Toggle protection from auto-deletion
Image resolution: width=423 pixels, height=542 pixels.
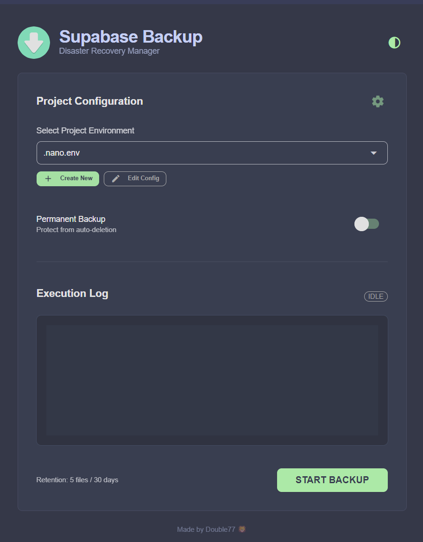367,224
